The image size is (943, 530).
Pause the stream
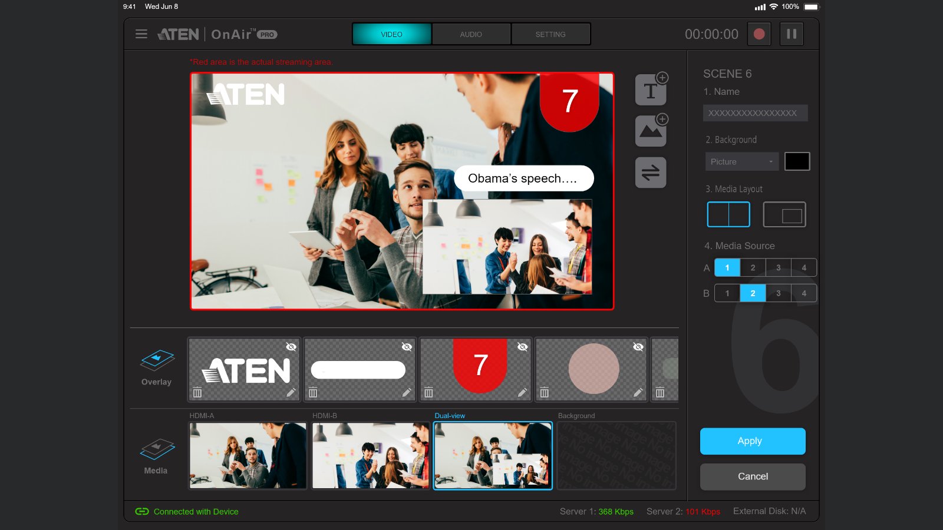[x=792, y=34]
